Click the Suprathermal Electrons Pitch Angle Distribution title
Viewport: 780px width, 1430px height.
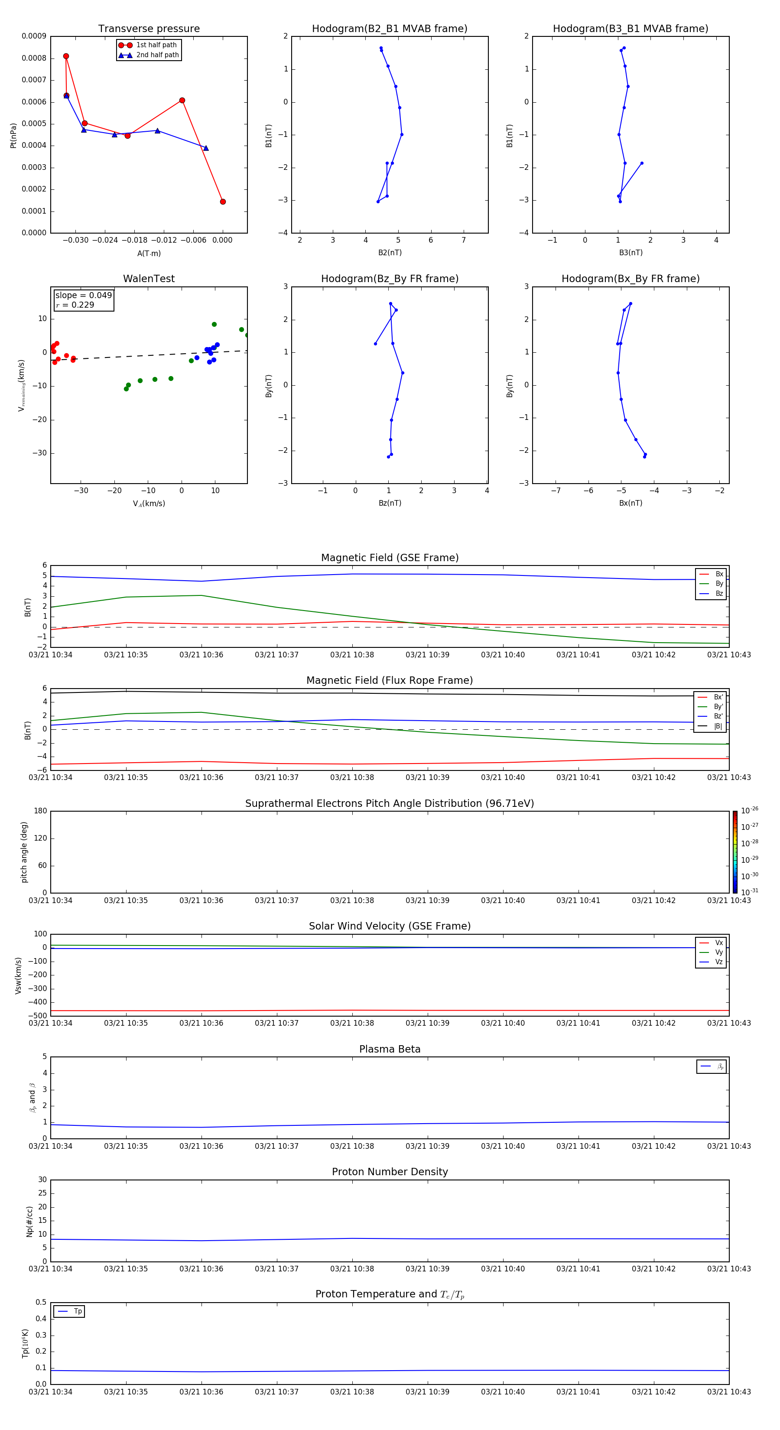[390, 804]
